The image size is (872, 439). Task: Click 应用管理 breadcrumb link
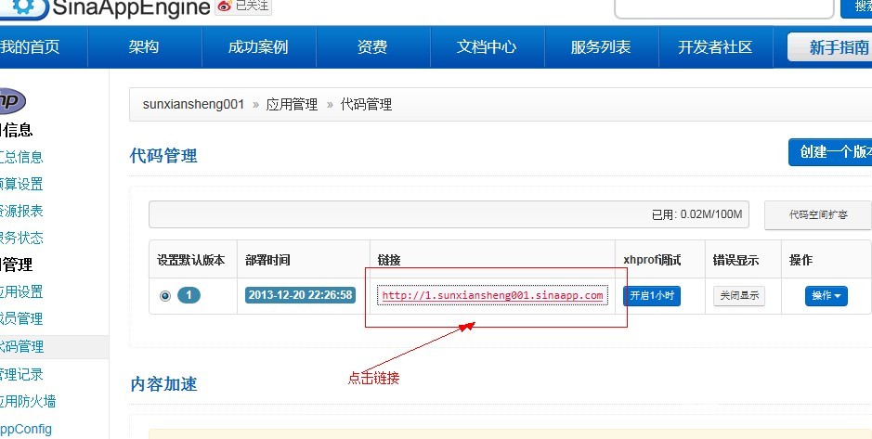tap(292, 105)
